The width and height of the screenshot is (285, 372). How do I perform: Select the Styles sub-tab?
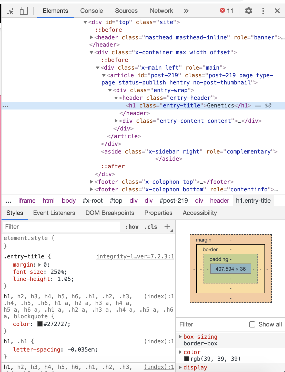point(15,213)
